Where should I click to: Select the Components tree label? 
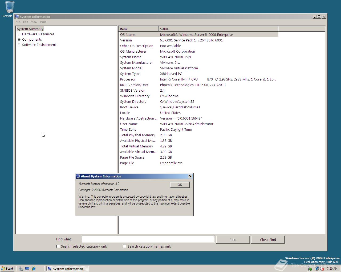tap(32, 39)
